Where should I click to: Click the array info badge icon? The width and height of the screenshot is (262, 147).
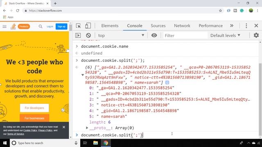[x=167, y=82]
